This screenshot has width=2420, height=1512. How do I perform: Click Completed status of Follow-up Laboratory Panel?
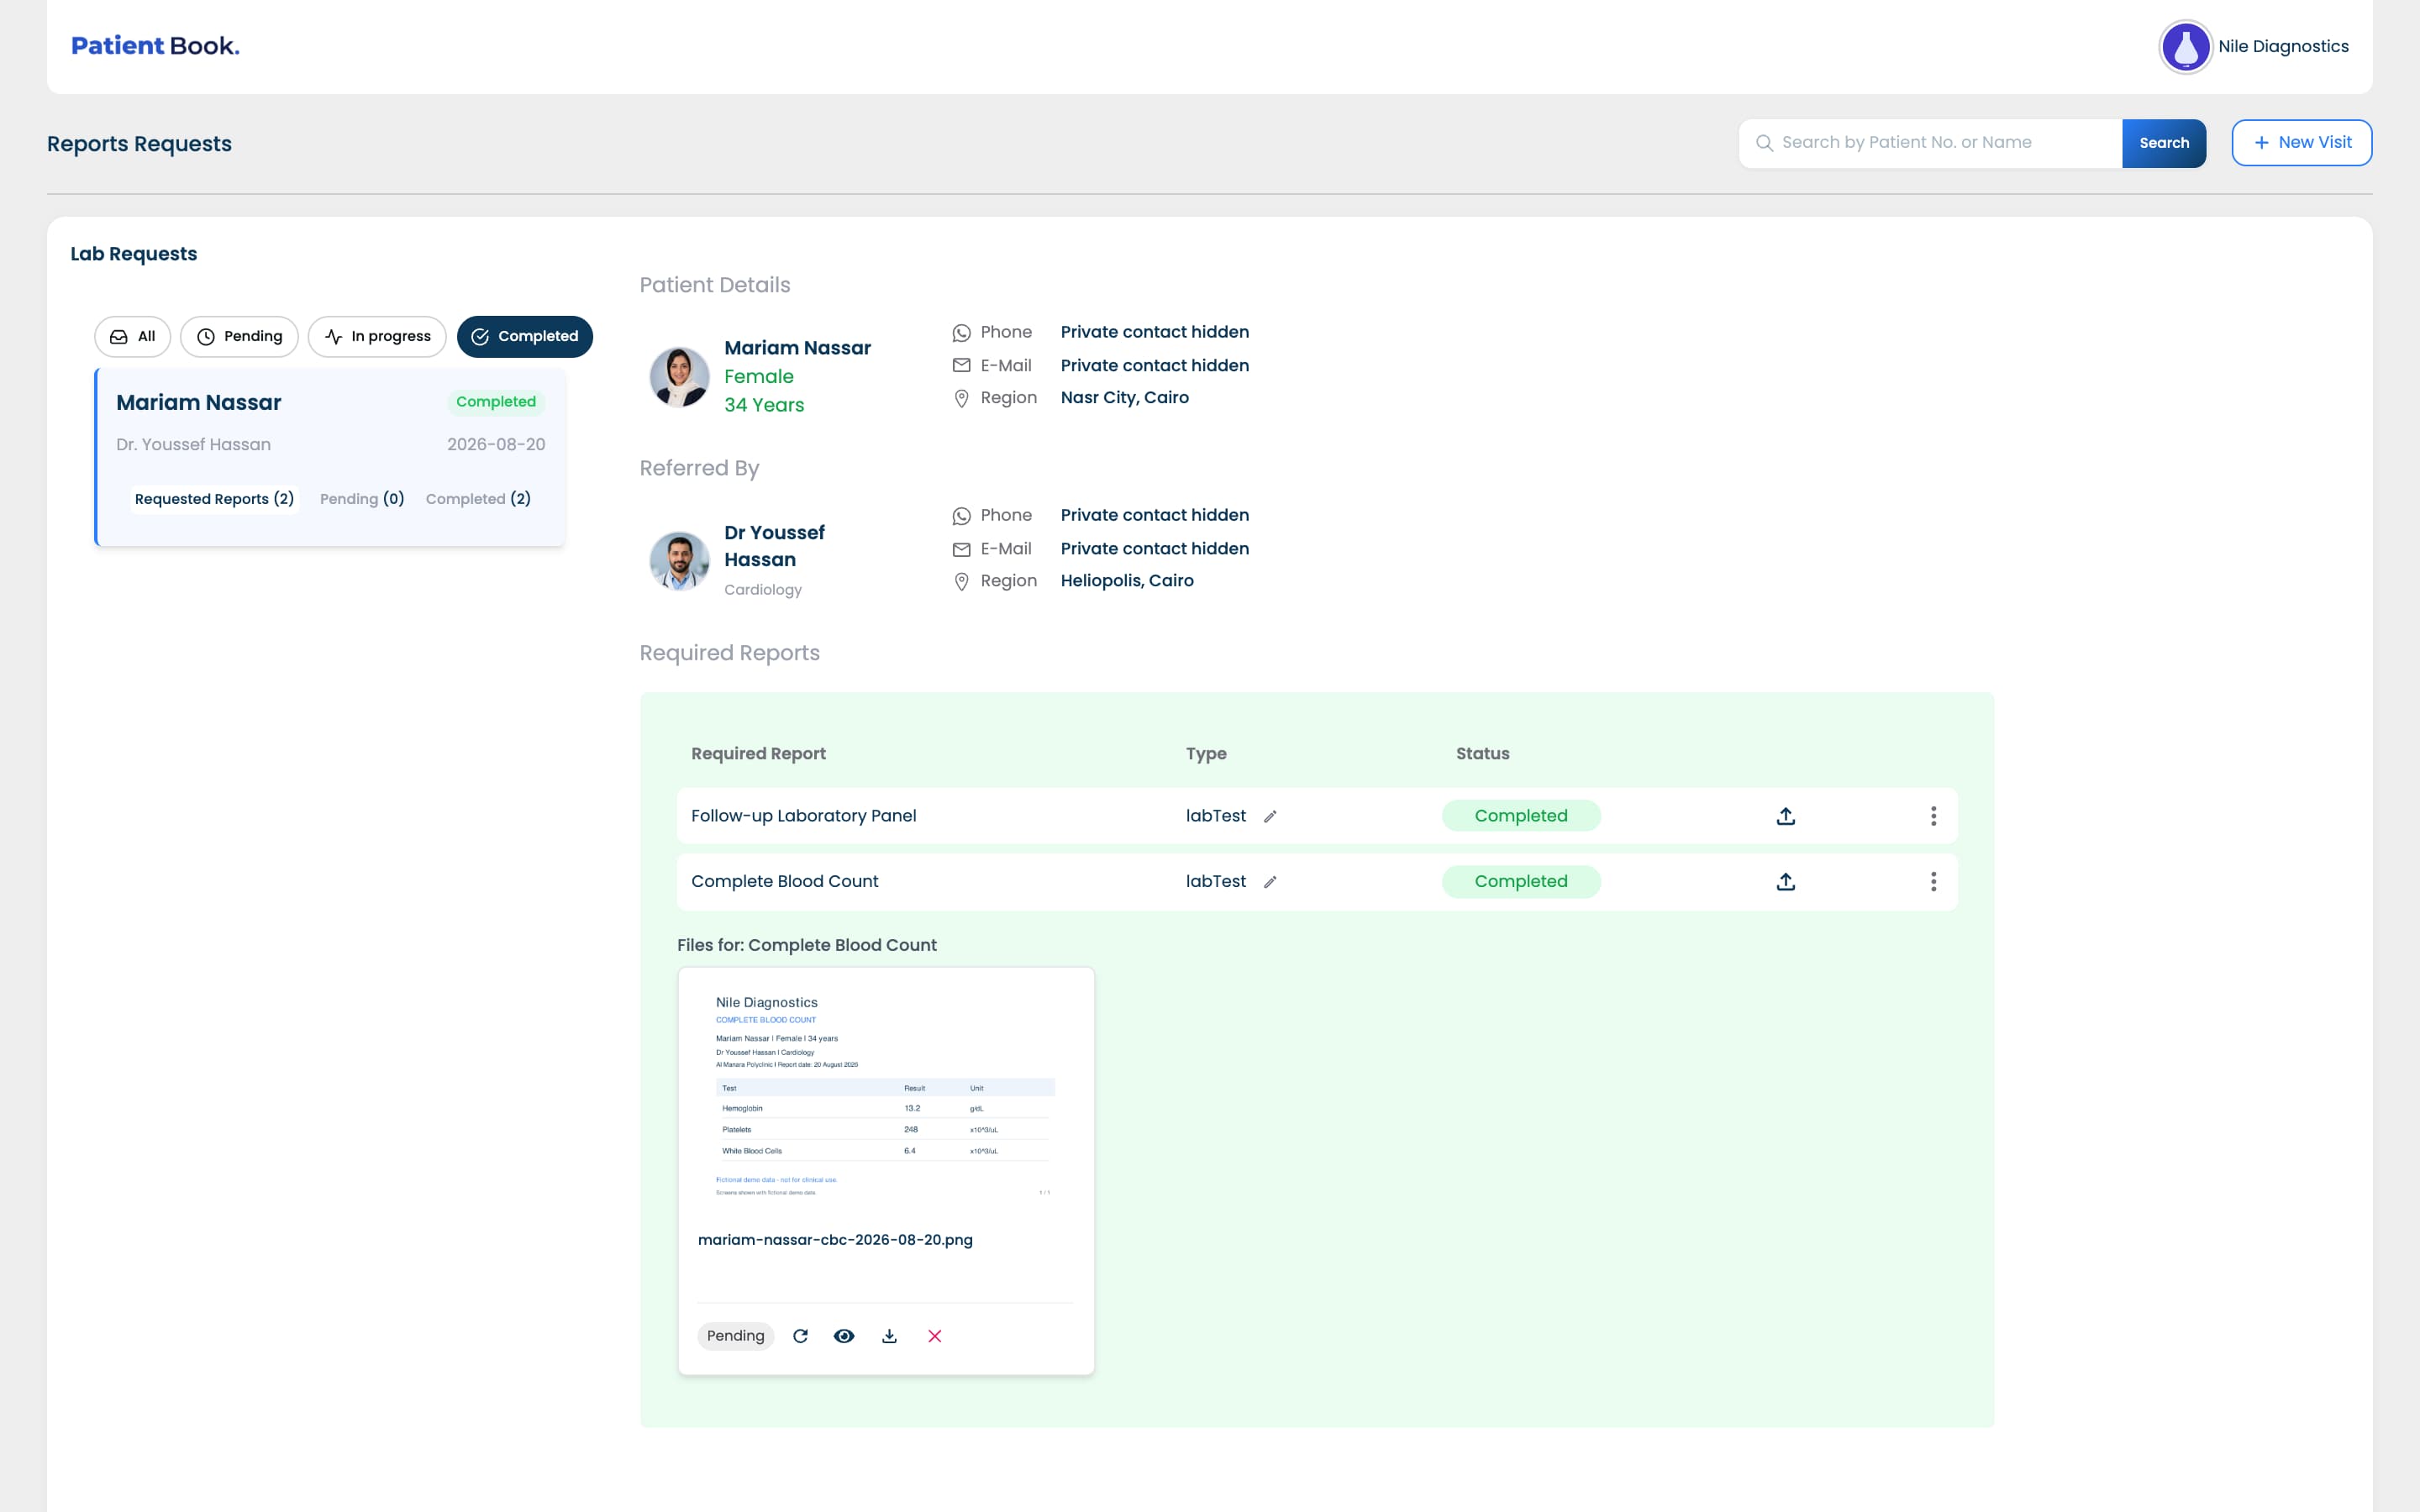(1521, 816)
